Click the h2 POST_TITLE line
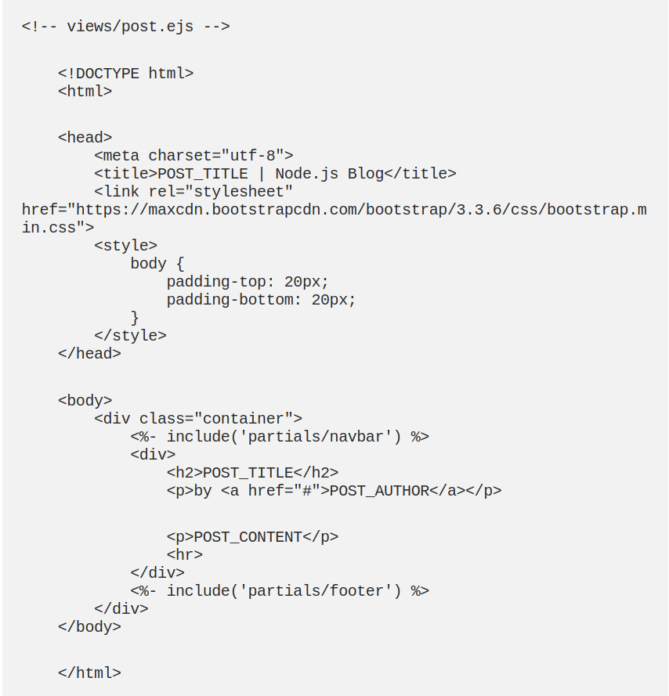Image resolution: width=669 pixels, height=696 pixels. [252, 473]
